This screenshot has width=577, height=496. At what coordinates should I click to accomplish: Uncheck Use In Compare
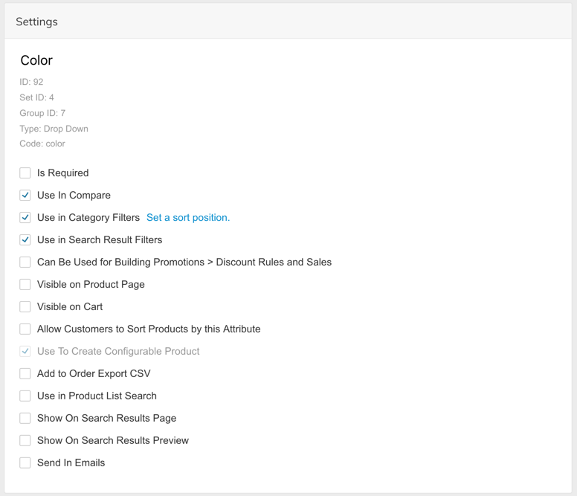[25, 196]
